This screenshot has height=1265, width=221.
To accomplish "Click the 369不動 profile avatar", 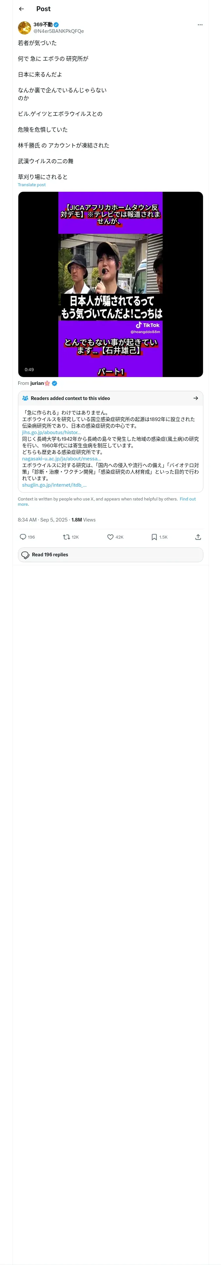I will [x=25, y=28].
